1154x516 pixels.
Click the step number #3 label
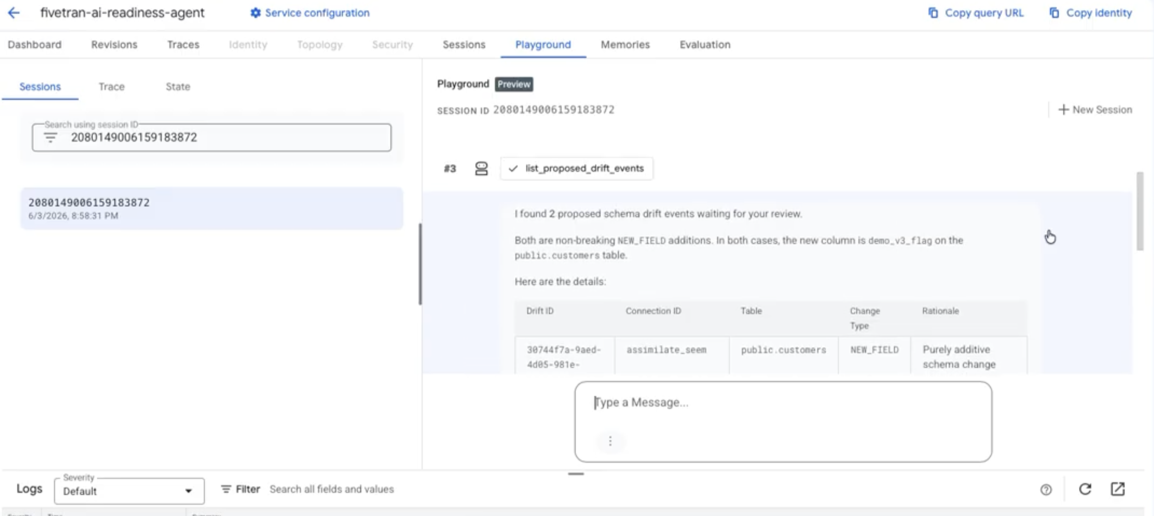[x=450, y=168]
